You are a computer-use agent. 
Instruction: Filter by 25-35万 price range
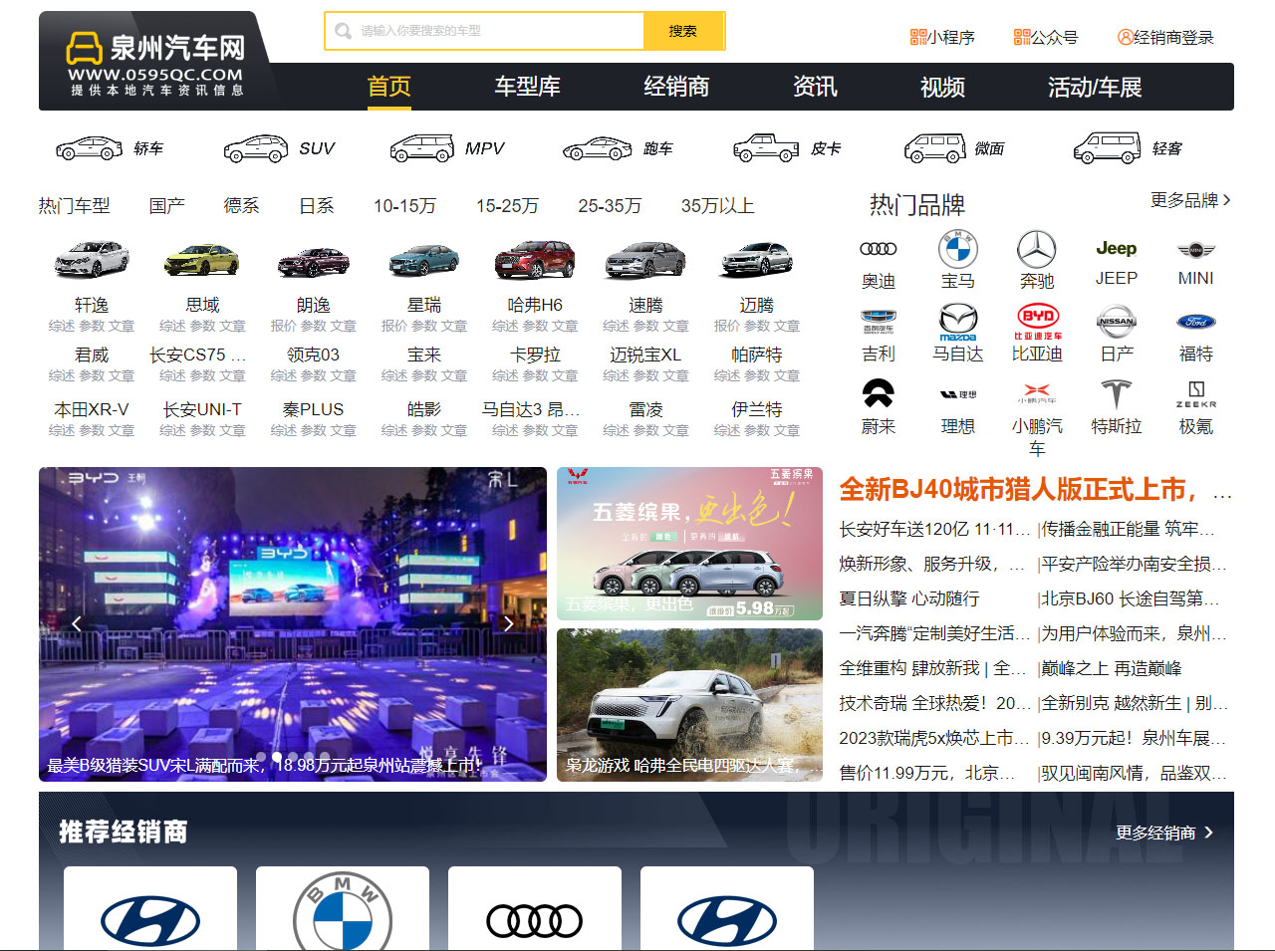[x=610, y=206]
